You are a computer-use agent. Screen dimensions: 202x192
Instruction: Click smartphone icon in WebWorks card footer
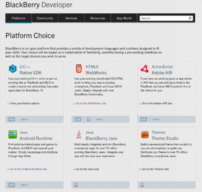click(x=88, y=119)
